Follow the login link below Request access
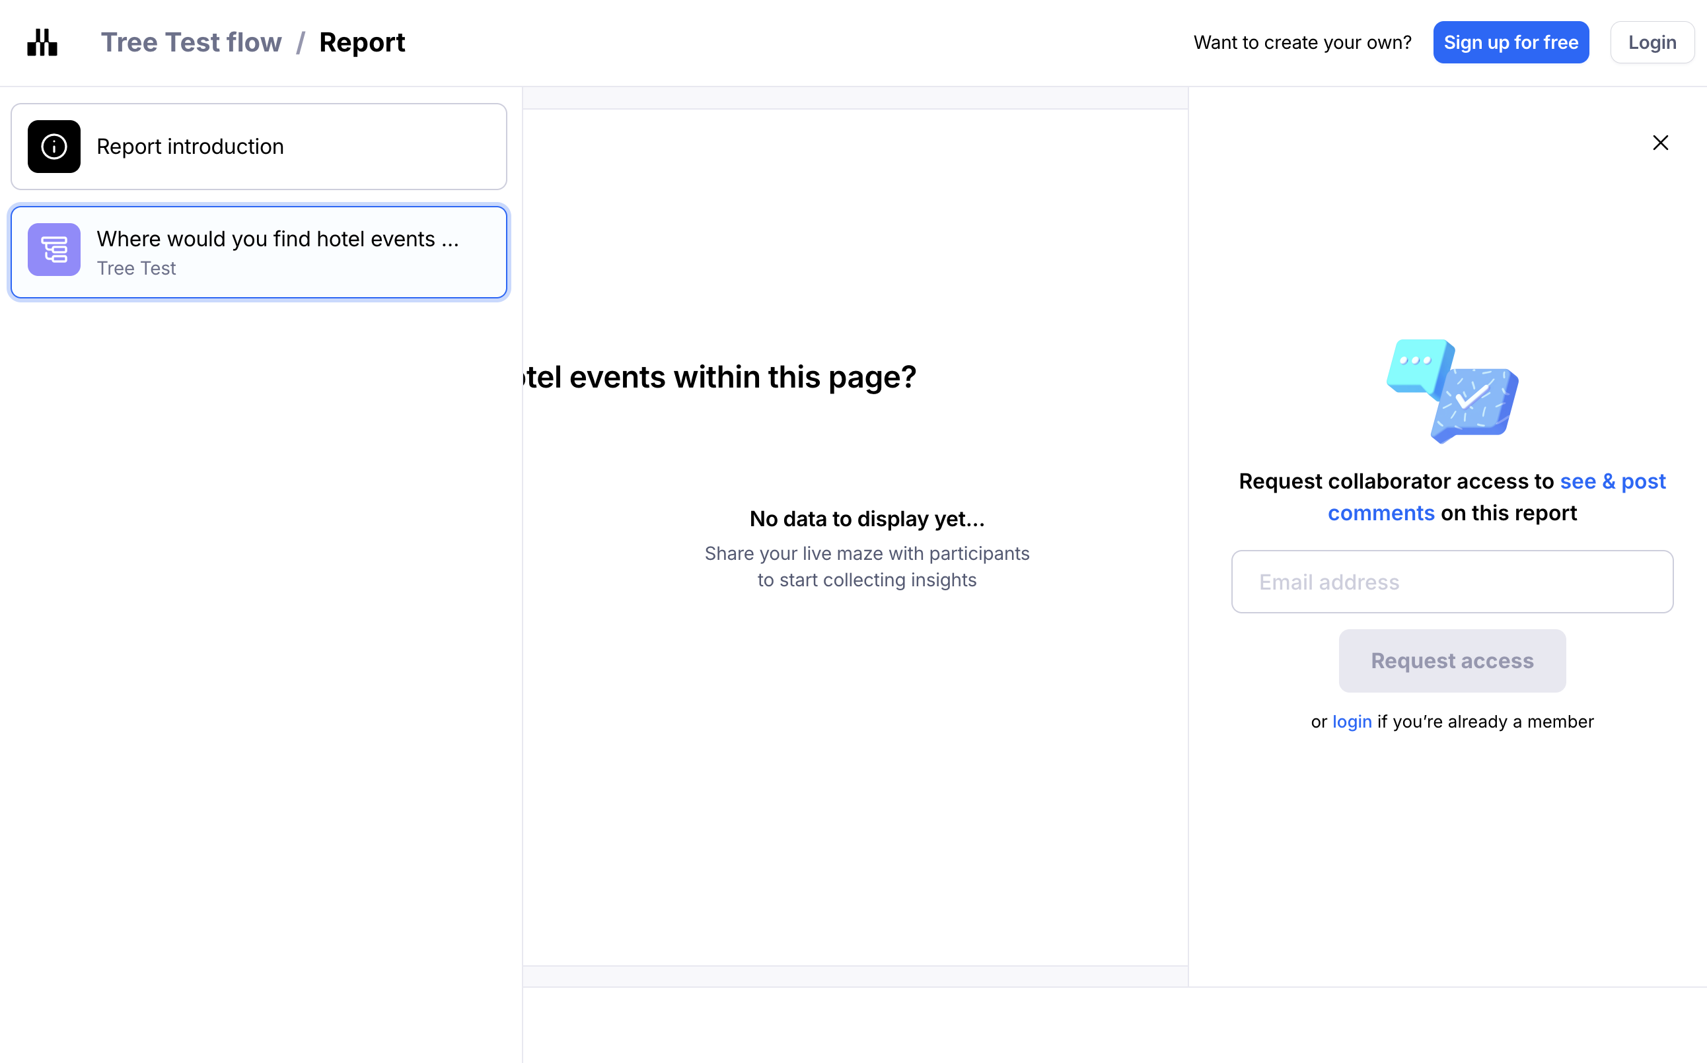Image resolution: width=1707 pixels, height=1063 pixels. point(1351,721)
